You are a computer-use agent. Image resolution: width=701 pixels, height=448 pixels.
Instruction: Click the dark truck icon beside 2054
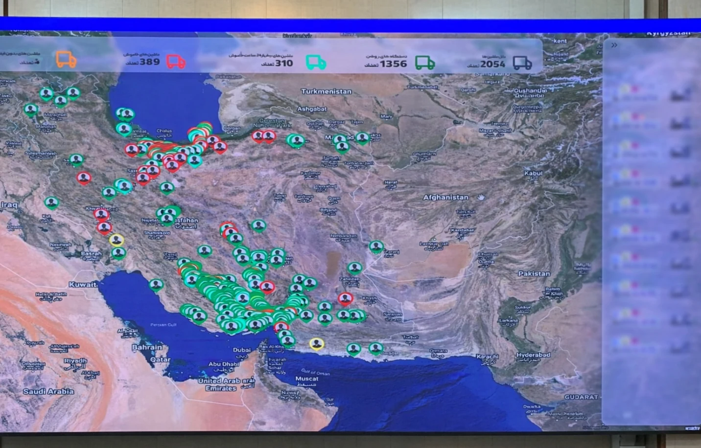522,63
